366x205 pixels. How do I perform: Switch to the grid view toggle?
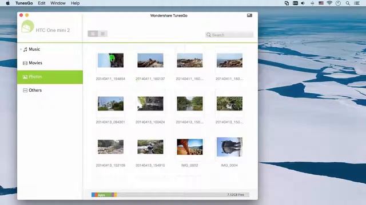click(x=102, y=34)
